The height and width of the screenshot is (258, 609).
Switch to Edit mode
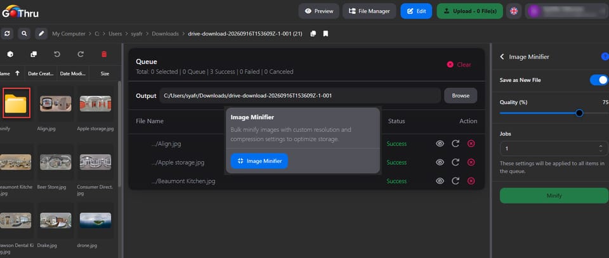tap(416, 11)
